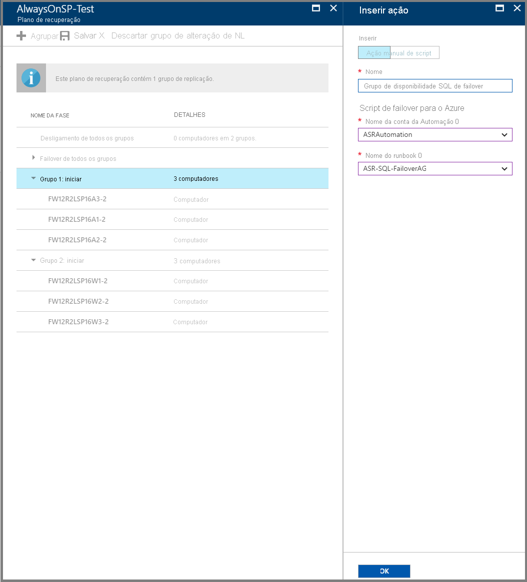
Task: Click the OK button
Action: pos(384,571)
